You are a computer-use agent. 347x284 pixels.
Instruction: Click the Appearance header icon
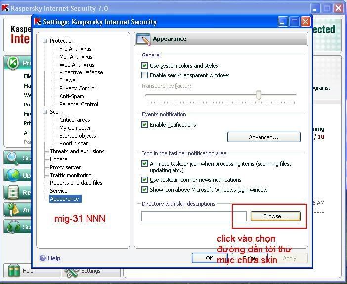point(144,39)
